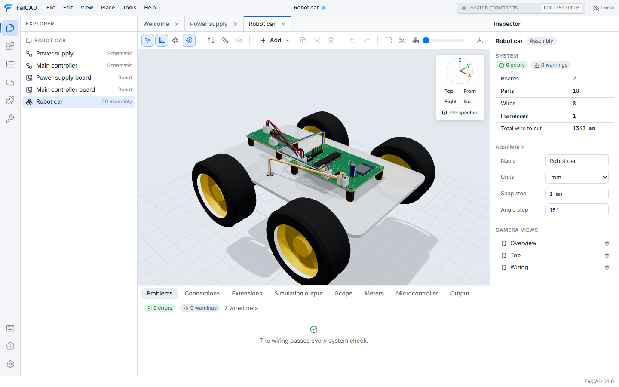
Task: Open the View menu
Action: (x=87, y=8)
